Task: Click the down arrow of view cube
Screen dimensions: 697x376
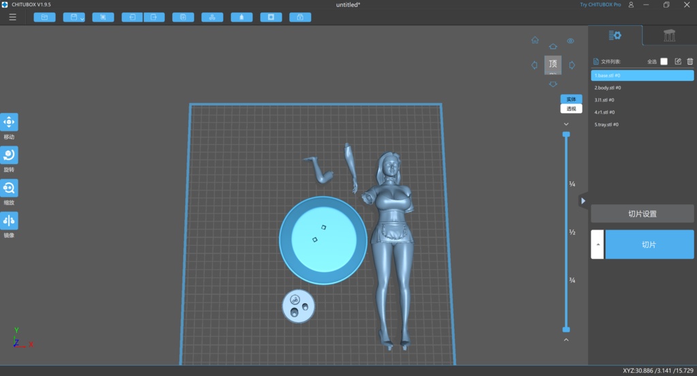Action: [x=553, y=84]
